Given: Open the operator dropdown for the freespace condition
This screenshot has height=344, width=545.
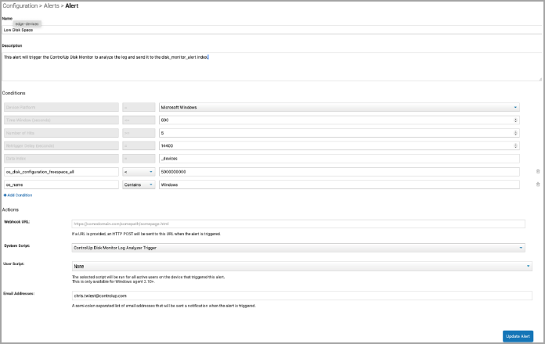Looking at the screenshot, I should pyautogui.click(x=137, y=171).
